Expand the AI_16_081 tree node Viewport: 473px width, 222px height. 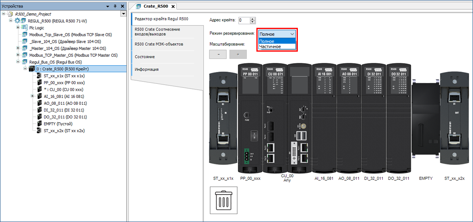tap(32, 96)
